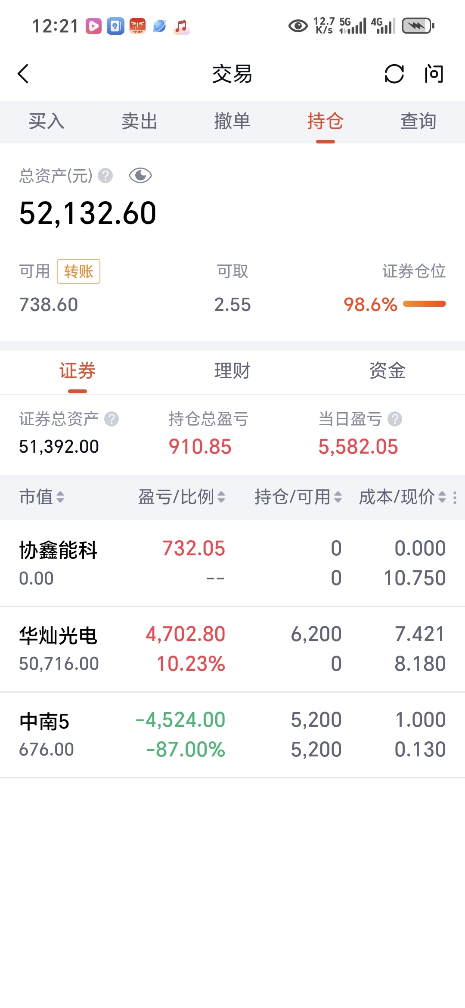
Task: Switch to the 买入 tab
Action: tap(46, 121)
